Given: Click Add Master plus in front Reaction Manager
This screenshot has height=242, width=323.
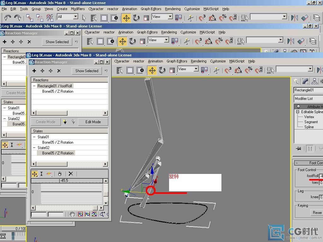Looking at the screenshot, I should tap(34, 71).
